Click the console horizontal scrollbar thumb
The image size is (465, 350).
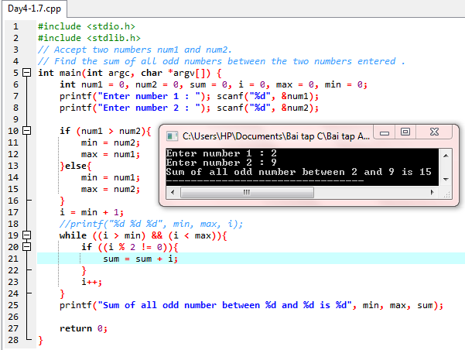tap(247, 192)
